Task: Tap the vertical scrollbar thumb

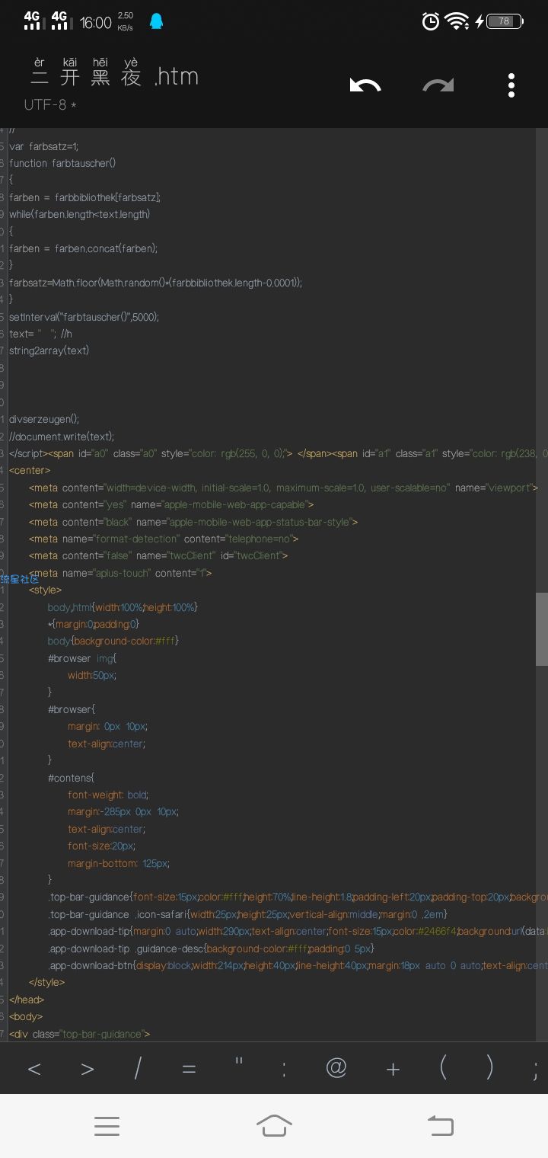Action: [542, 629]
